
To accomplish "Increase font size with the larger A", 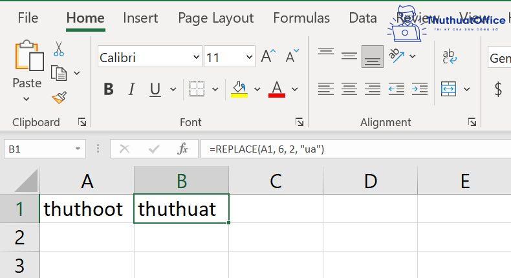I will click(x=268, y=56).
